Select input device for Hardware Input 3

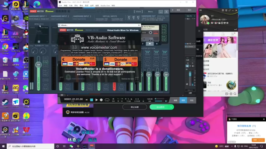tap(79, 19)
